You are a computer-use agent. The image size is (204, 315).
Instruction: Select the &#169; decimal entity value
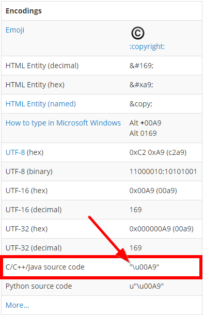click(x=142, y=66)
